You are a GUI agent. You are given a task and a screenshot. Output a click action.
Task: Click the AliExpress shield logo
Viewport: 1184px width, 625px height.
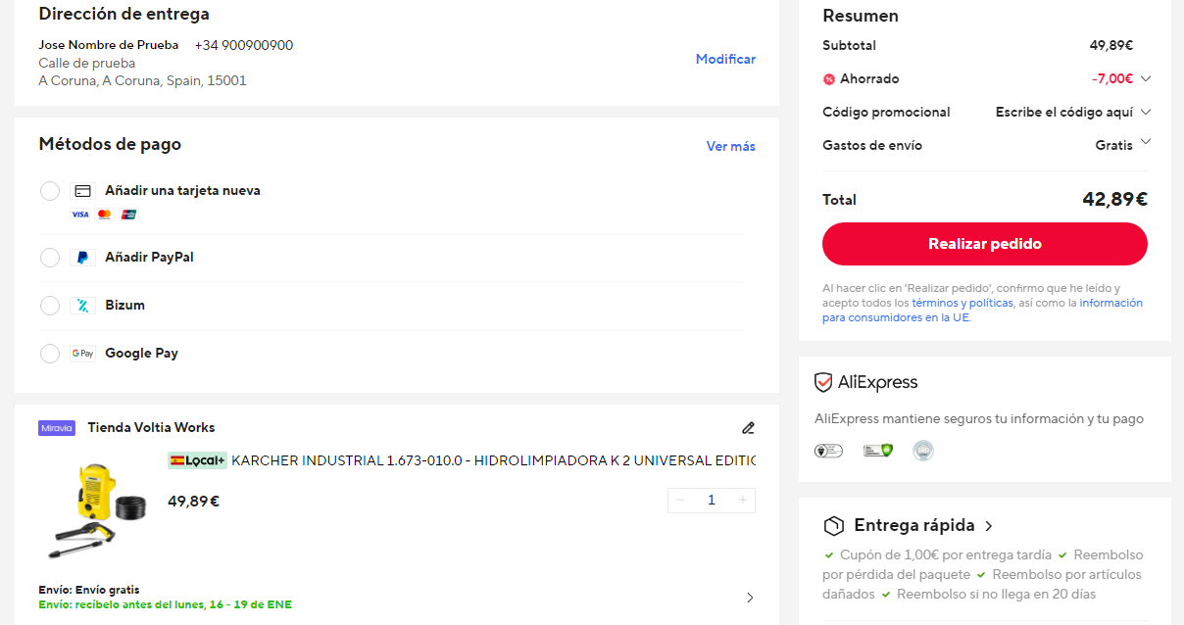(x=823, y=382)
